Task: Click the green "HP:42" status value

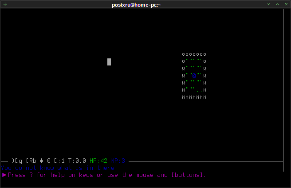Action: pyautogui.click(x=98, y=161)
